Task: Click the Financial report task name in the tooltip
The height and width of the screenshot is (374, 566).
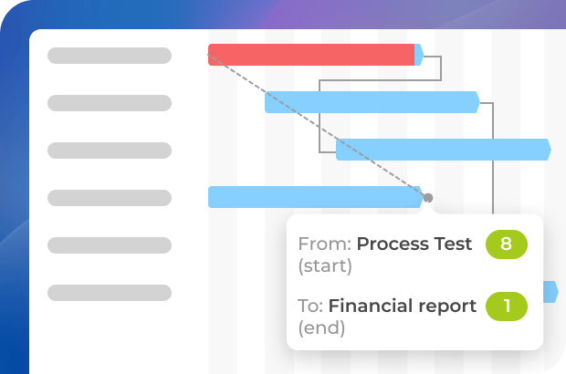Action: (x=403, y=306)
